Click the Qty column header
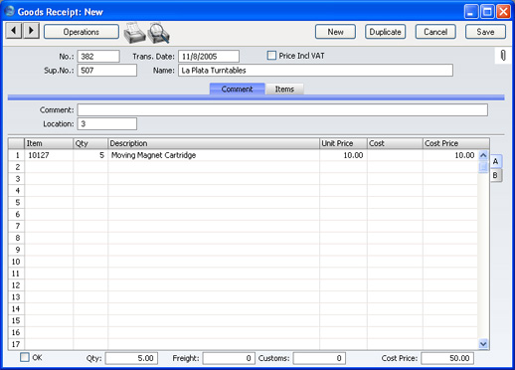This screenshot has height=370, width=515. [90, 143]
